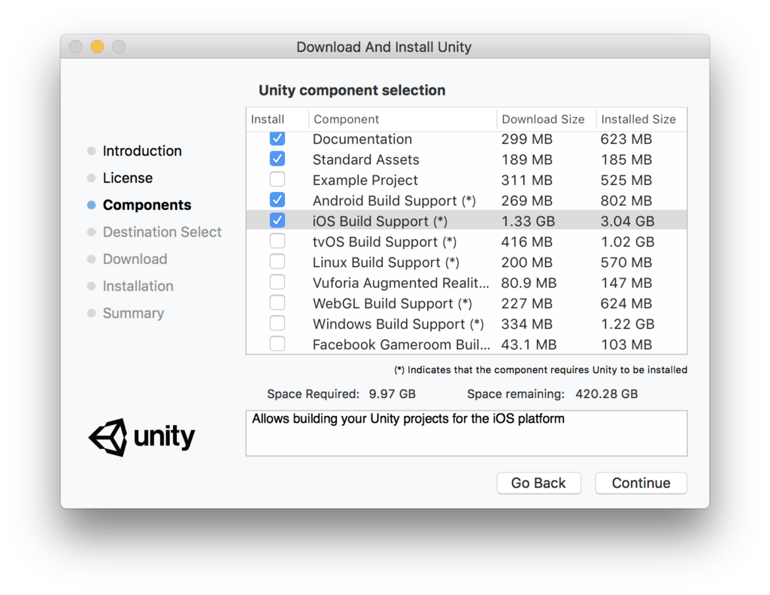Viewport: 770px width, 595px height.
Task: Enable tvOS Build Support checkbox
Action: [x=277, y=241]
